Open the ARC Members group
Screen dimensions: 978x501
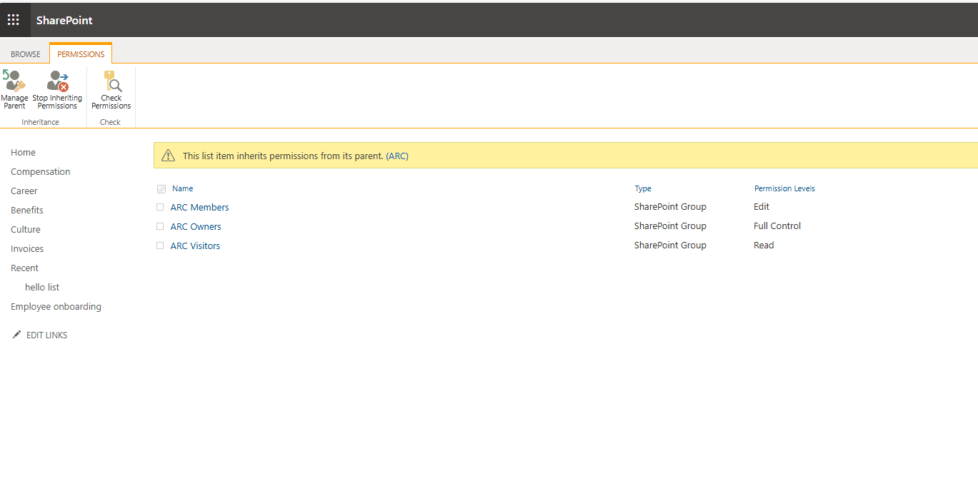199,208
